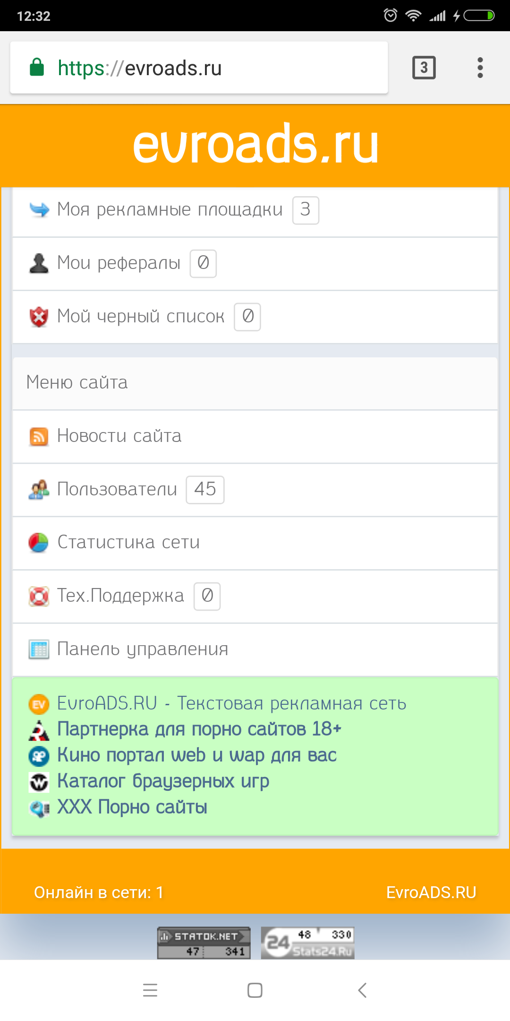Open Мои рефералы menu item

[119, 263]
